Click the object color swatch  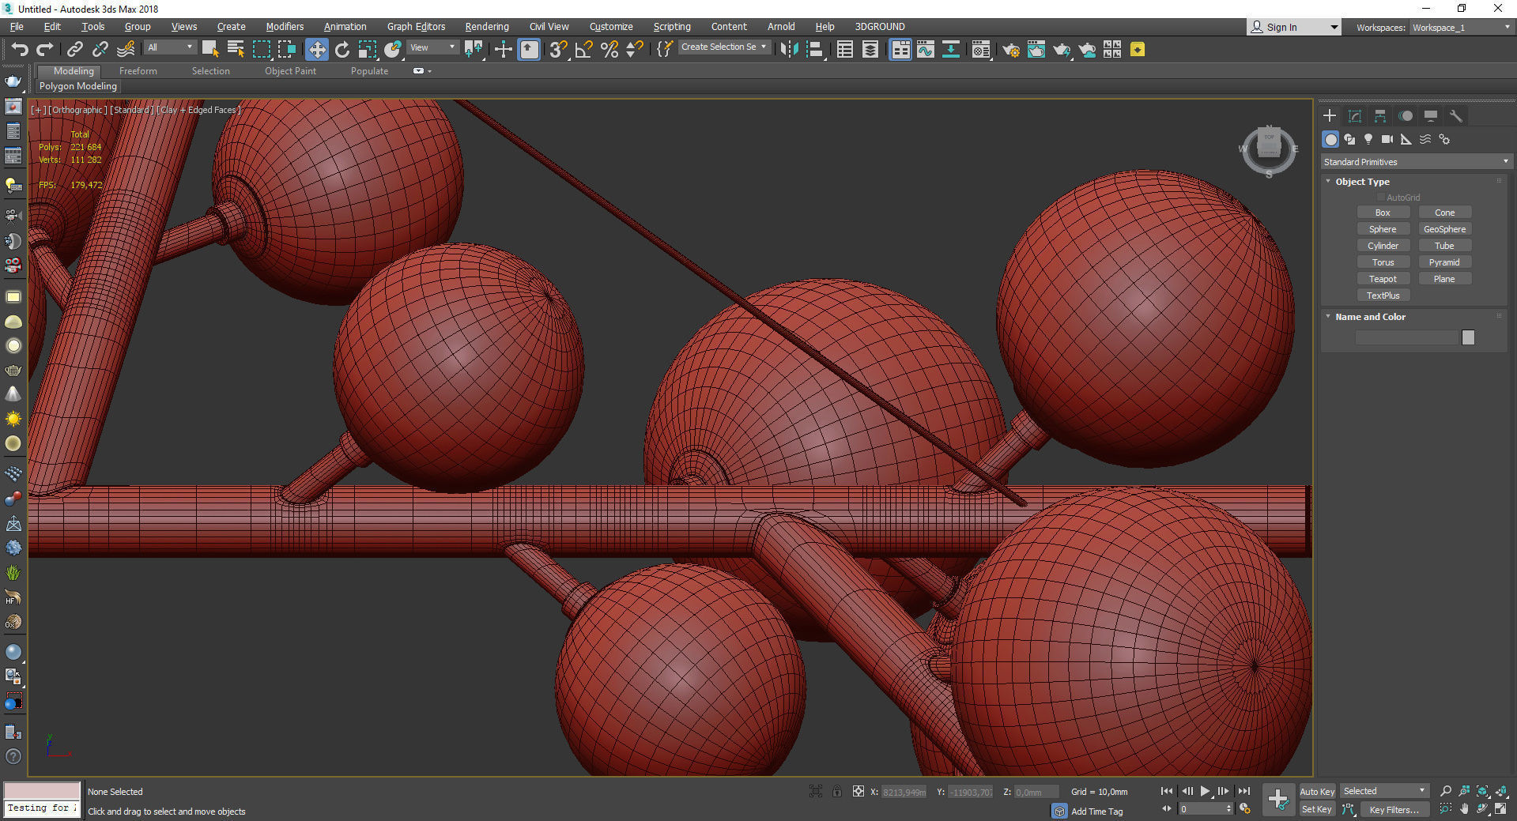pyautogui.click(x=1468, y=337)
